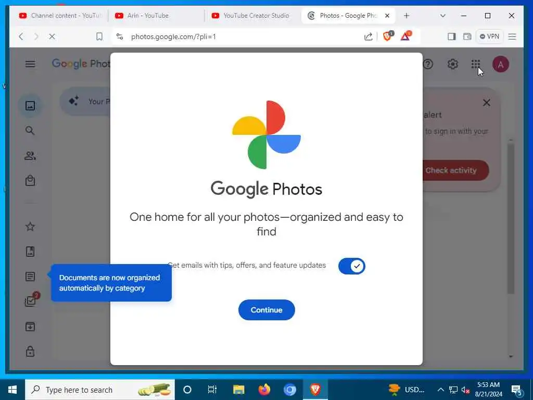
Task: Open the Albums icon in the sidebar
Action: pyautogui.click(x=30, y=252)
